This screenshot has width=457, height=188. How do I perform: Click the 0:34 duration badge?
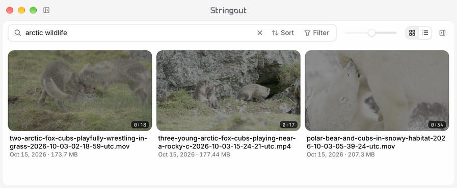click(437, 125)
